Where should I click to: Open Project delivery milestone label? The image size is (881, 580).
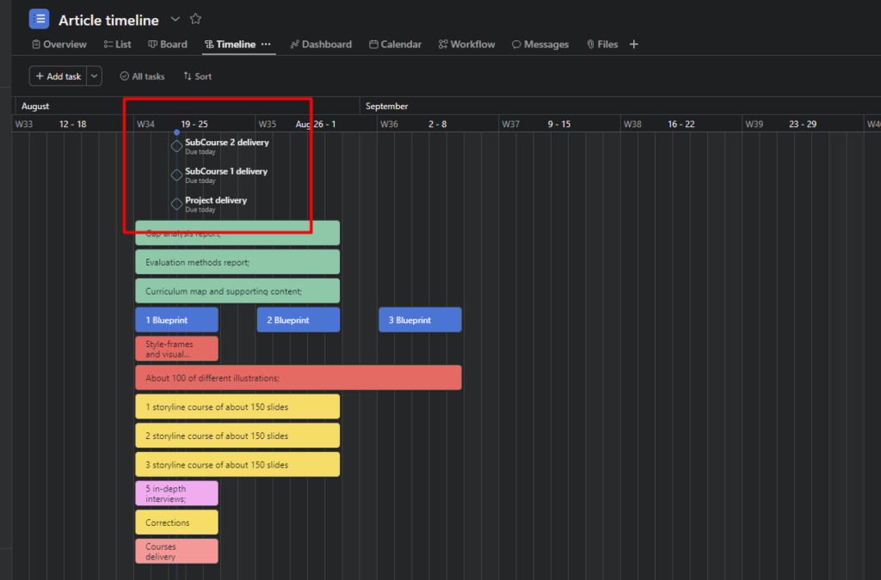click(x=216, y=200)
